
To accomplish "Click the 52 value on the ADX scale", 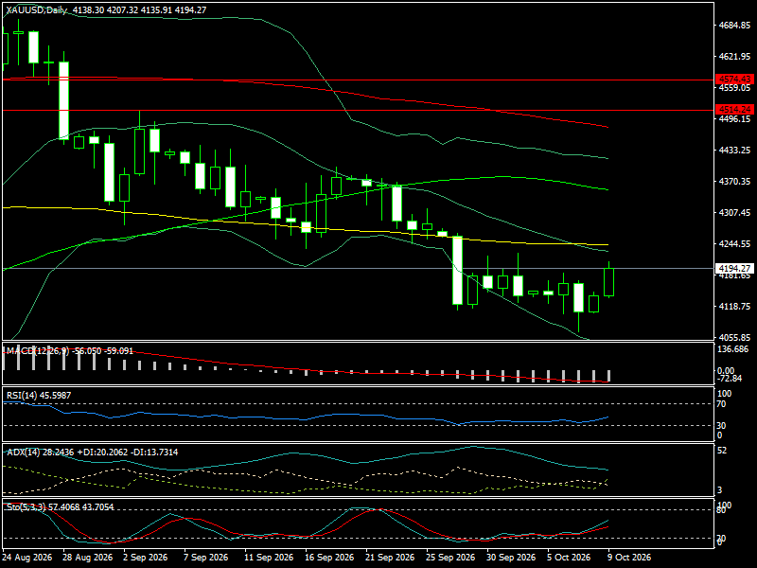I will (x=722, y=451).
